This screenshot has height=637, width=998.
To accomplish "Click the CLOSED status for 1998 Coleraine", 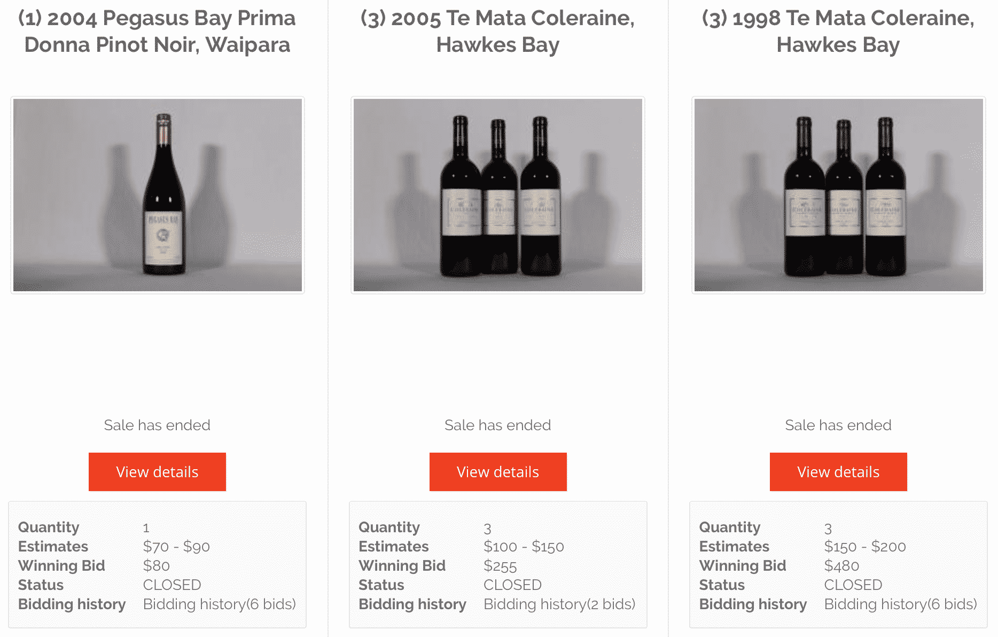I will click(853, 585).
